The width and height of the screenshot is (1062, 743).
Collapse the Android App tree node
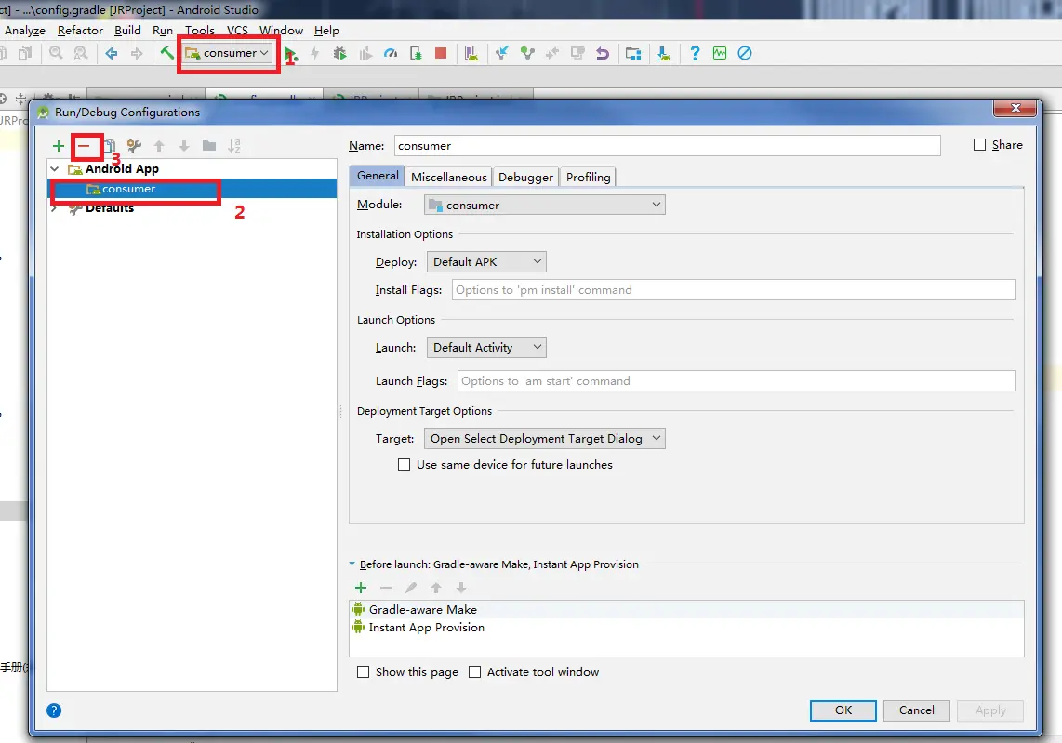[x=55, y=168]
